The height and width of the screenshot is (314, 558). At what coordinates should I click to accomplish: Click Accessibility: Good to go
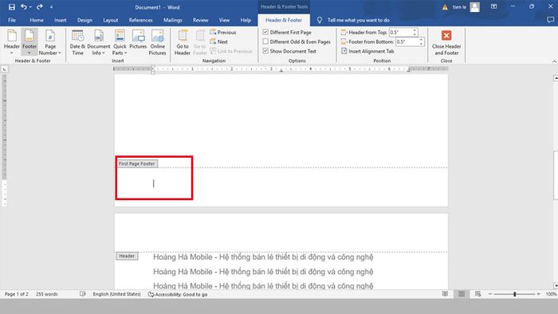tap(178, 294)
